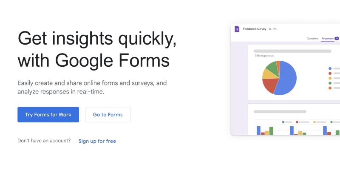Viewport: 340px width, 170px height.
Task: Select the orange dot in pie legend
Action: click(330, 88)
